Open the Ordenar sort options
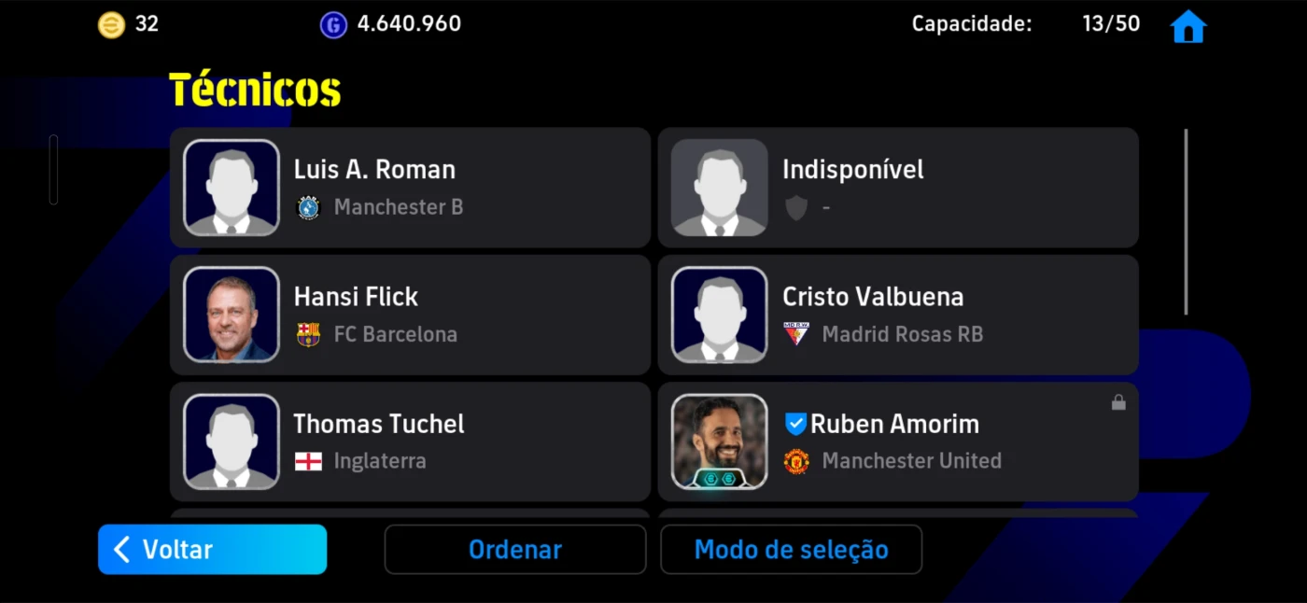This screenshot has width=1307, height=603. click(515, 549)
